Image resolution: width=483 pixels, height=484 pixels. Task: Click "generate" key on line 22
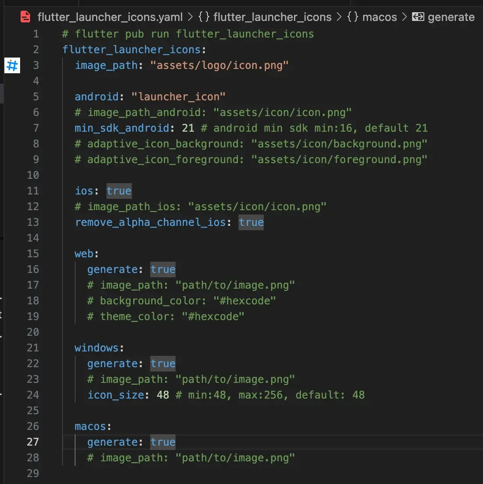coord(113,364)
